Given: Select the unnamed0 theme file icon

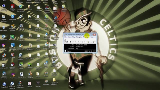Looking at the screenshot, I should pyautogui.click(x=46, y=83).
